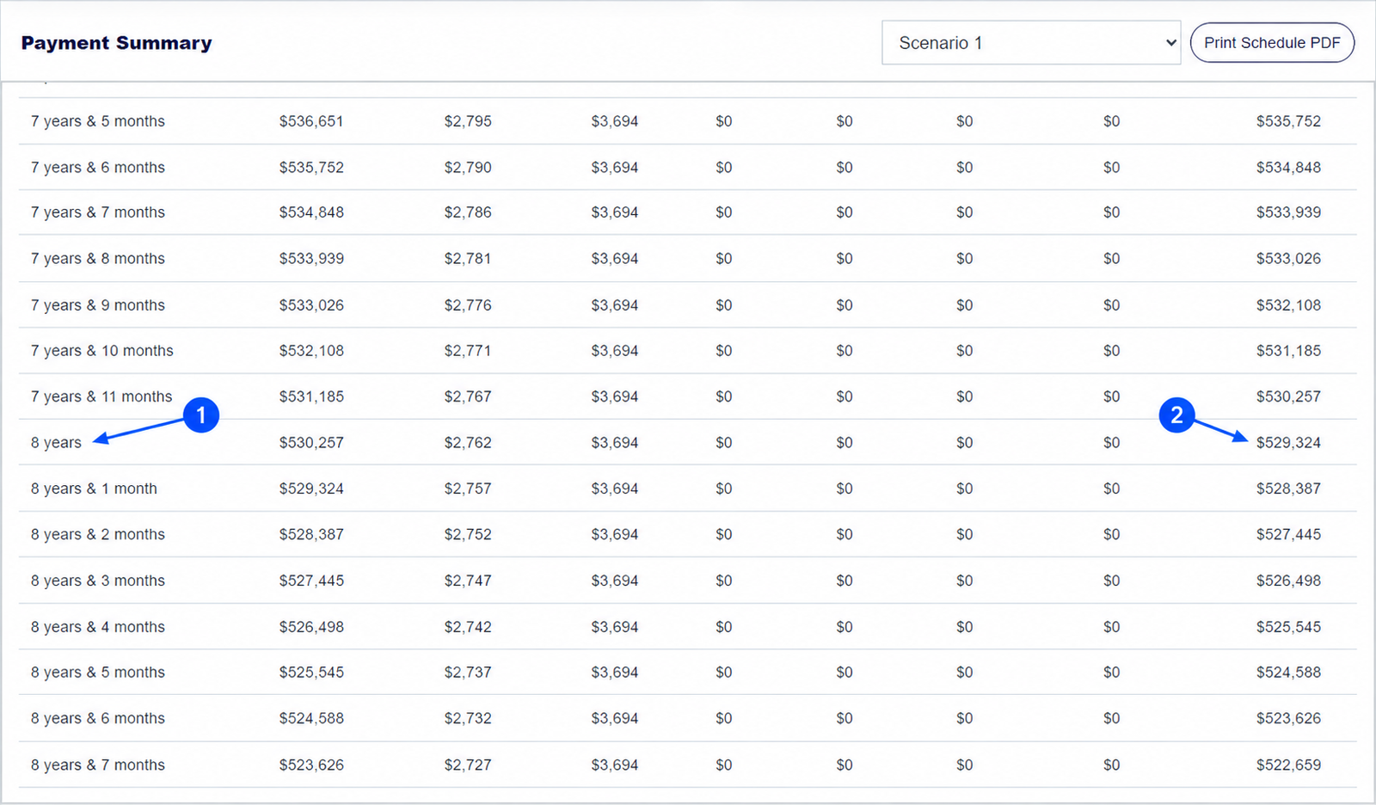Select the opening balance $527,445

click(x=311, y=581)
